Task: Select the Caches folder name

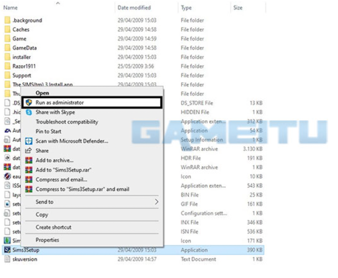Action: (21, 29)
